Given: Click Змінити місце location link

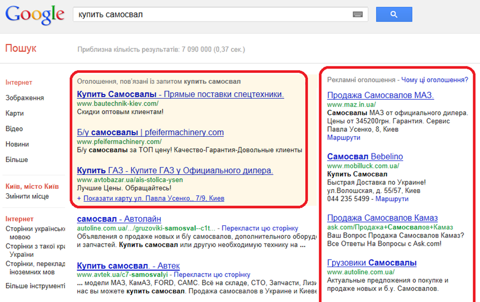Looking at the screenshot, I should coord(27,196).
